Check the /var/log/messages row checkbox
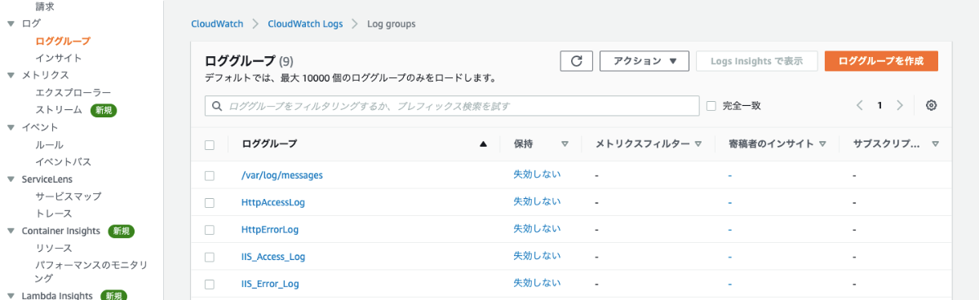The height and width of the screenshot is (300, 979). [210, 175]
